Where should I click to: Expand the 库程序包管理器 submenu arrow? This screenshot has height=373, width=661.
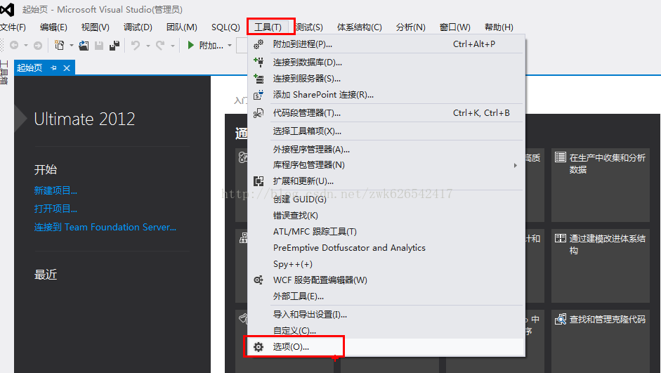(x=515, y=165)
